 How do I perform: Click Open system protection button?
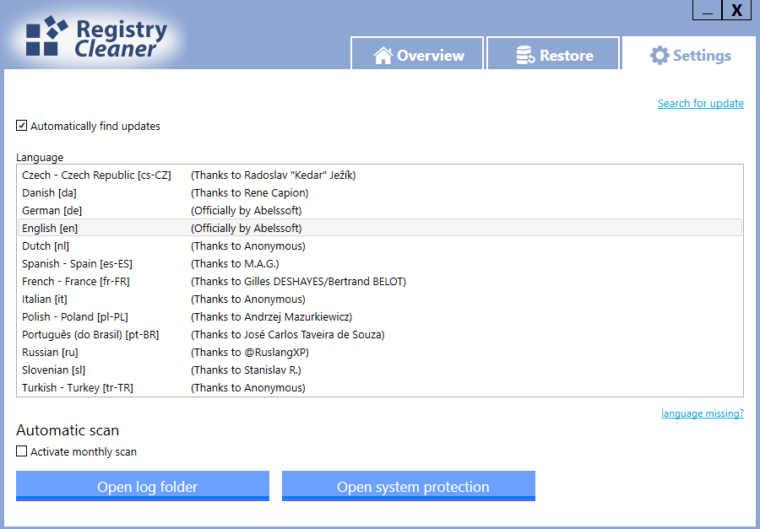coord(409,486)
